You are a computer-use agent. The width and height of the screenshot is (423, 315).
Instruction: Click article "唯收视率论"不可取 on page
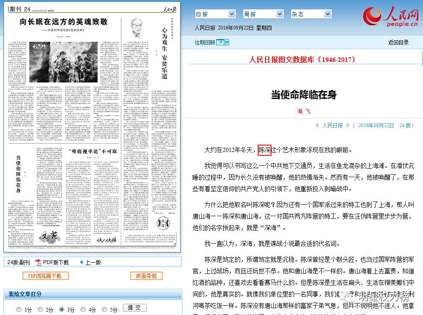coord(92,152)
